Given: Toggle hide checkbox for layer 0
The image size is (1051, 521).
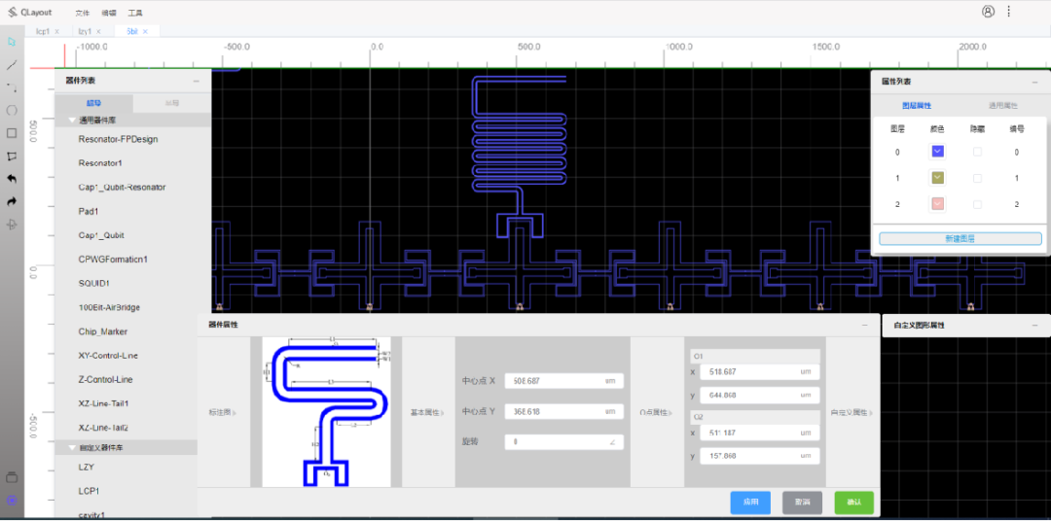Looking at the screenshot, I should click(977, 152).
